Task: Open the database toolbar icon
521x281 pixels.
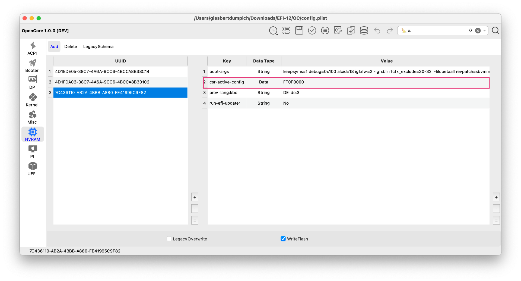Action: tap(364, 30)
